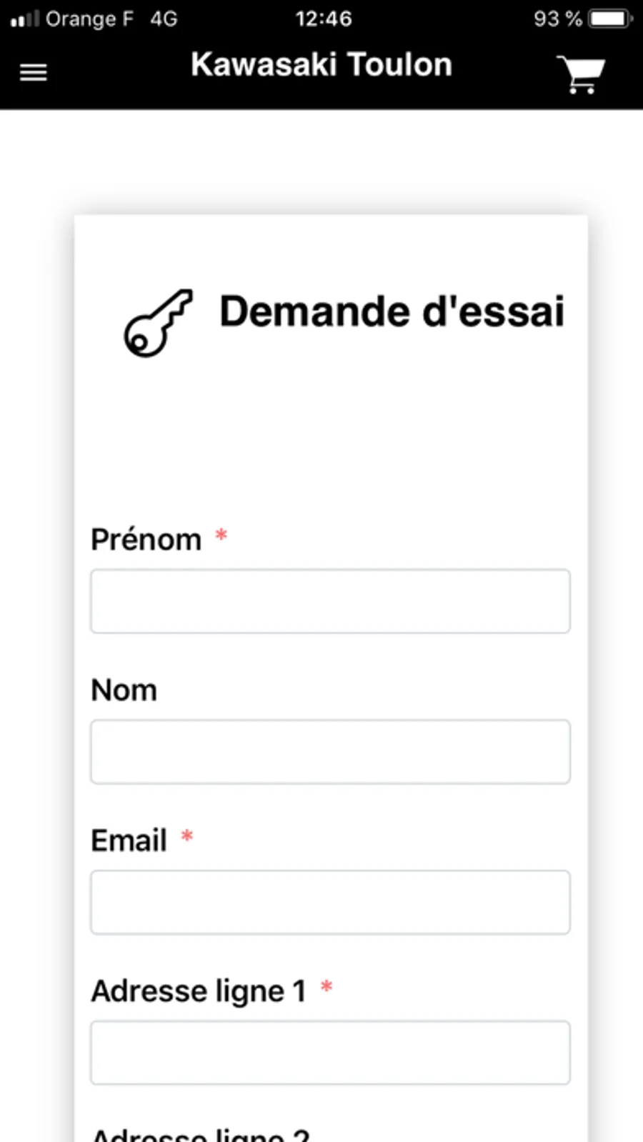Tap the Email field label
Viewport: 643px width, 1142px height.
(x=129, y=840)
